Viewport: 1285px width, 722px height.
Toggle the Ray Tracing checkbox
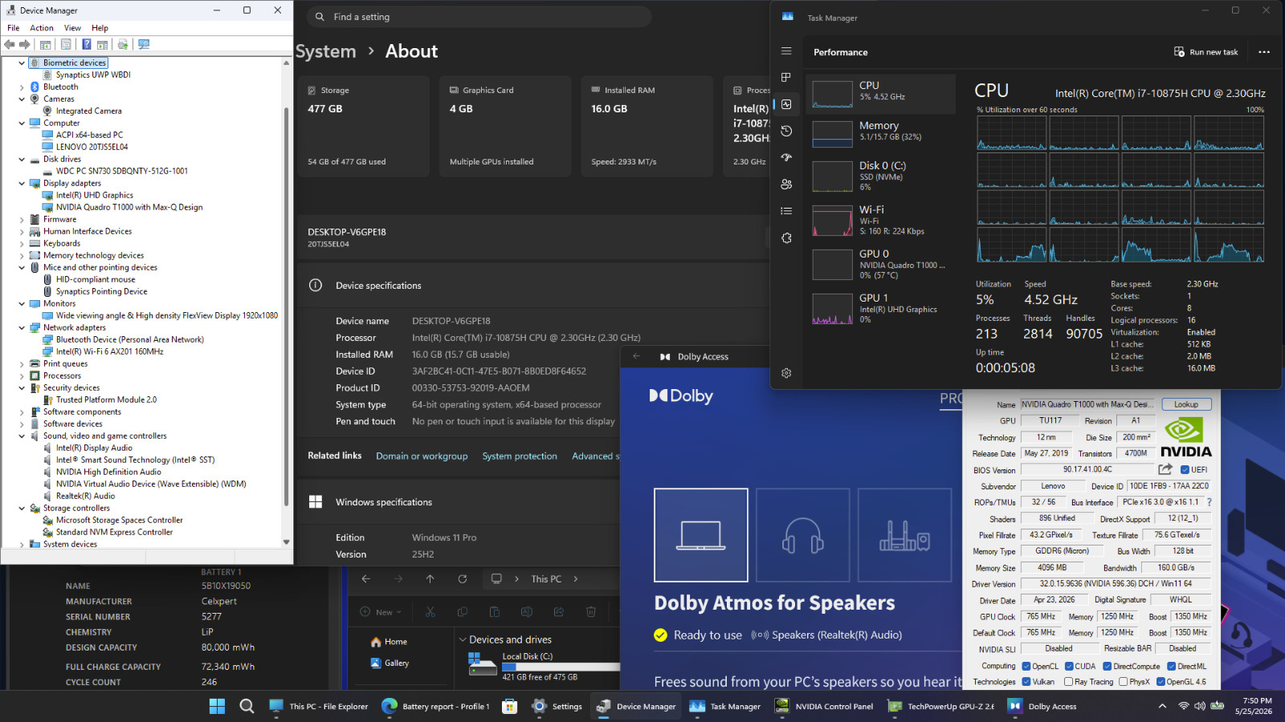pyautogui.click(x=1068, y=682)
